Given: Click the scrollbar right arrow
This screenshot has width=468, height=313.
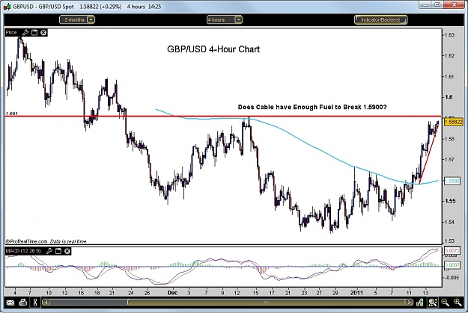Looking at the screenshot, I should [x=410, y=303].
